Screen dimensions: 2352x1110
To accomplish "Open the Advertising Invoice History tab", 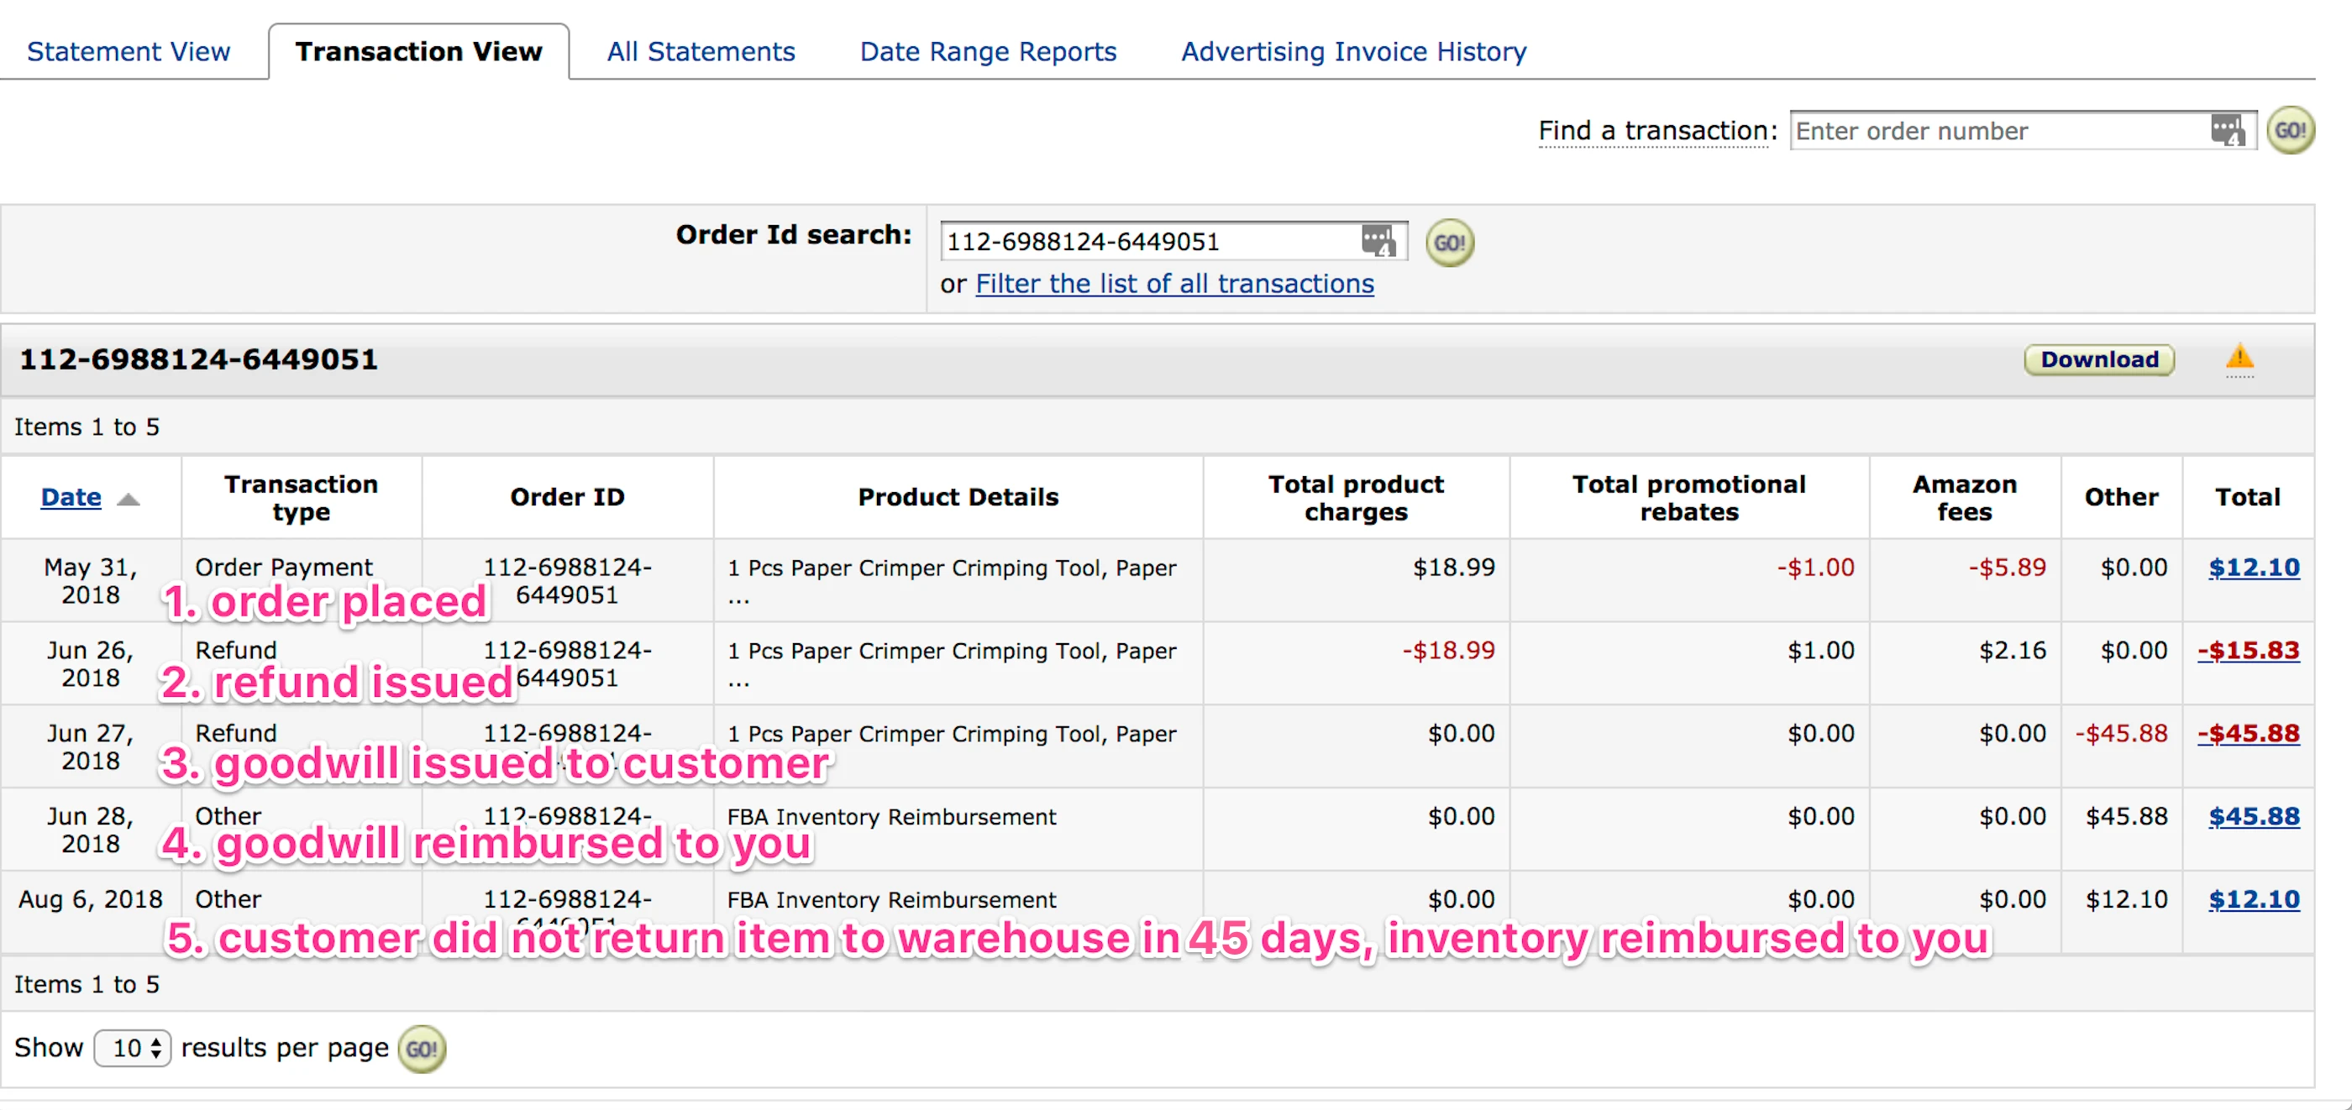I will click(x=1353, y=51).
